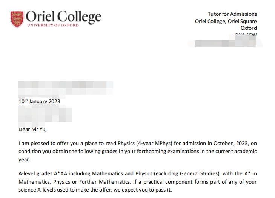Image resolution: width=275 pixels, height=198 pixels.
Task: Click the Oriel College crest logo
Action: pos(17,19)
